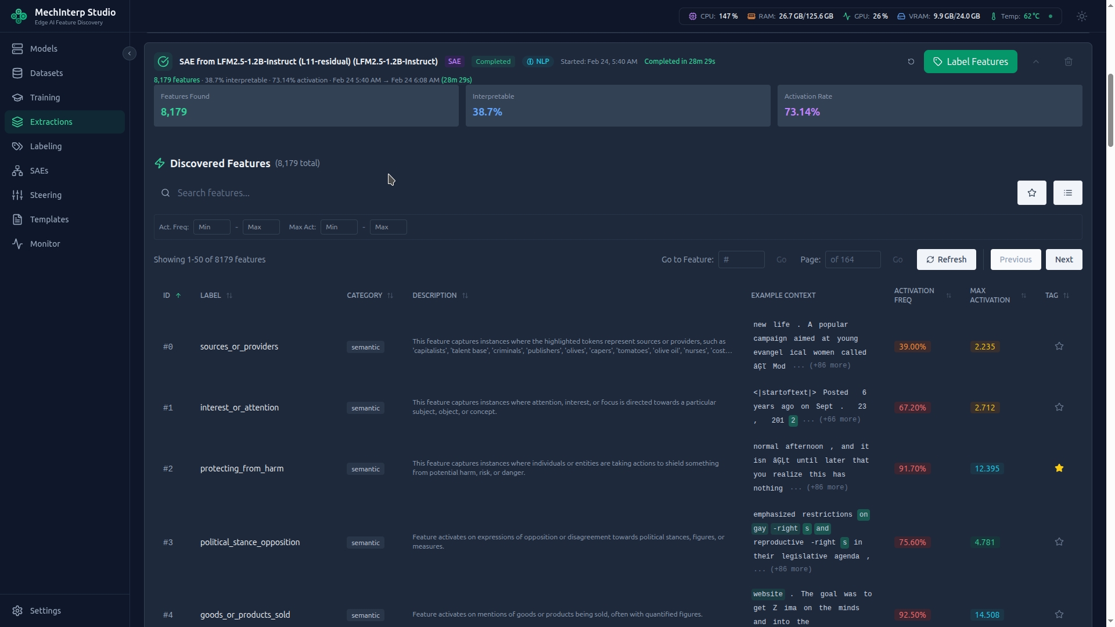1115x627 pixels.
Task: Click the goods_or_products_sold label
Action: pos(244,615)
